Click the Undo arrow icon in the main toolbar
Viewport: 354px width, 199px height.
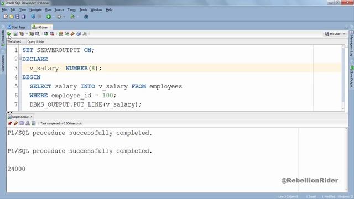33,17
